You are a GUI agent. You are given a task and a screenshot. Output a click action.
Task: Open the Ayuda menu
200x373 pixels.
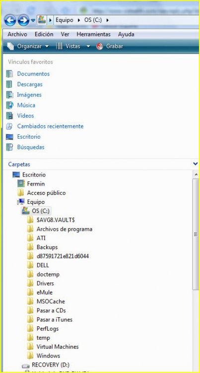point(126,34)
